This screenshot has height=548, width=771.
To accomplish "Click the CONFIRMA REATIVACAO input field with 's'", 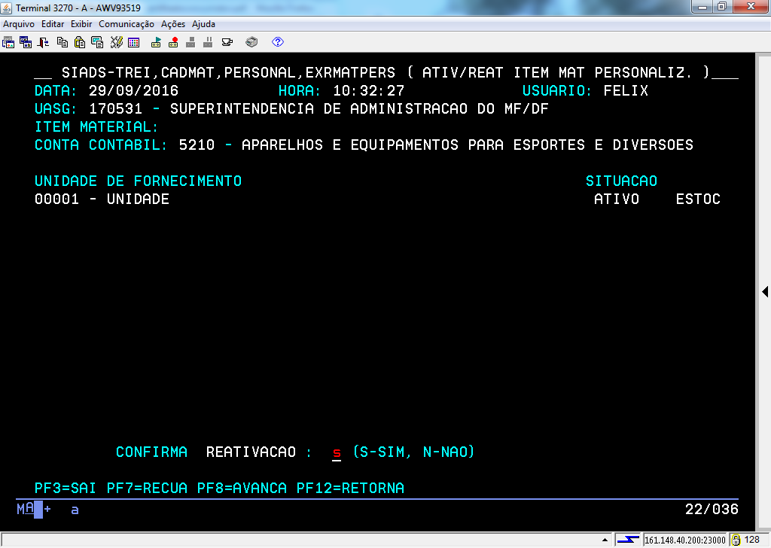I will 337,452.
